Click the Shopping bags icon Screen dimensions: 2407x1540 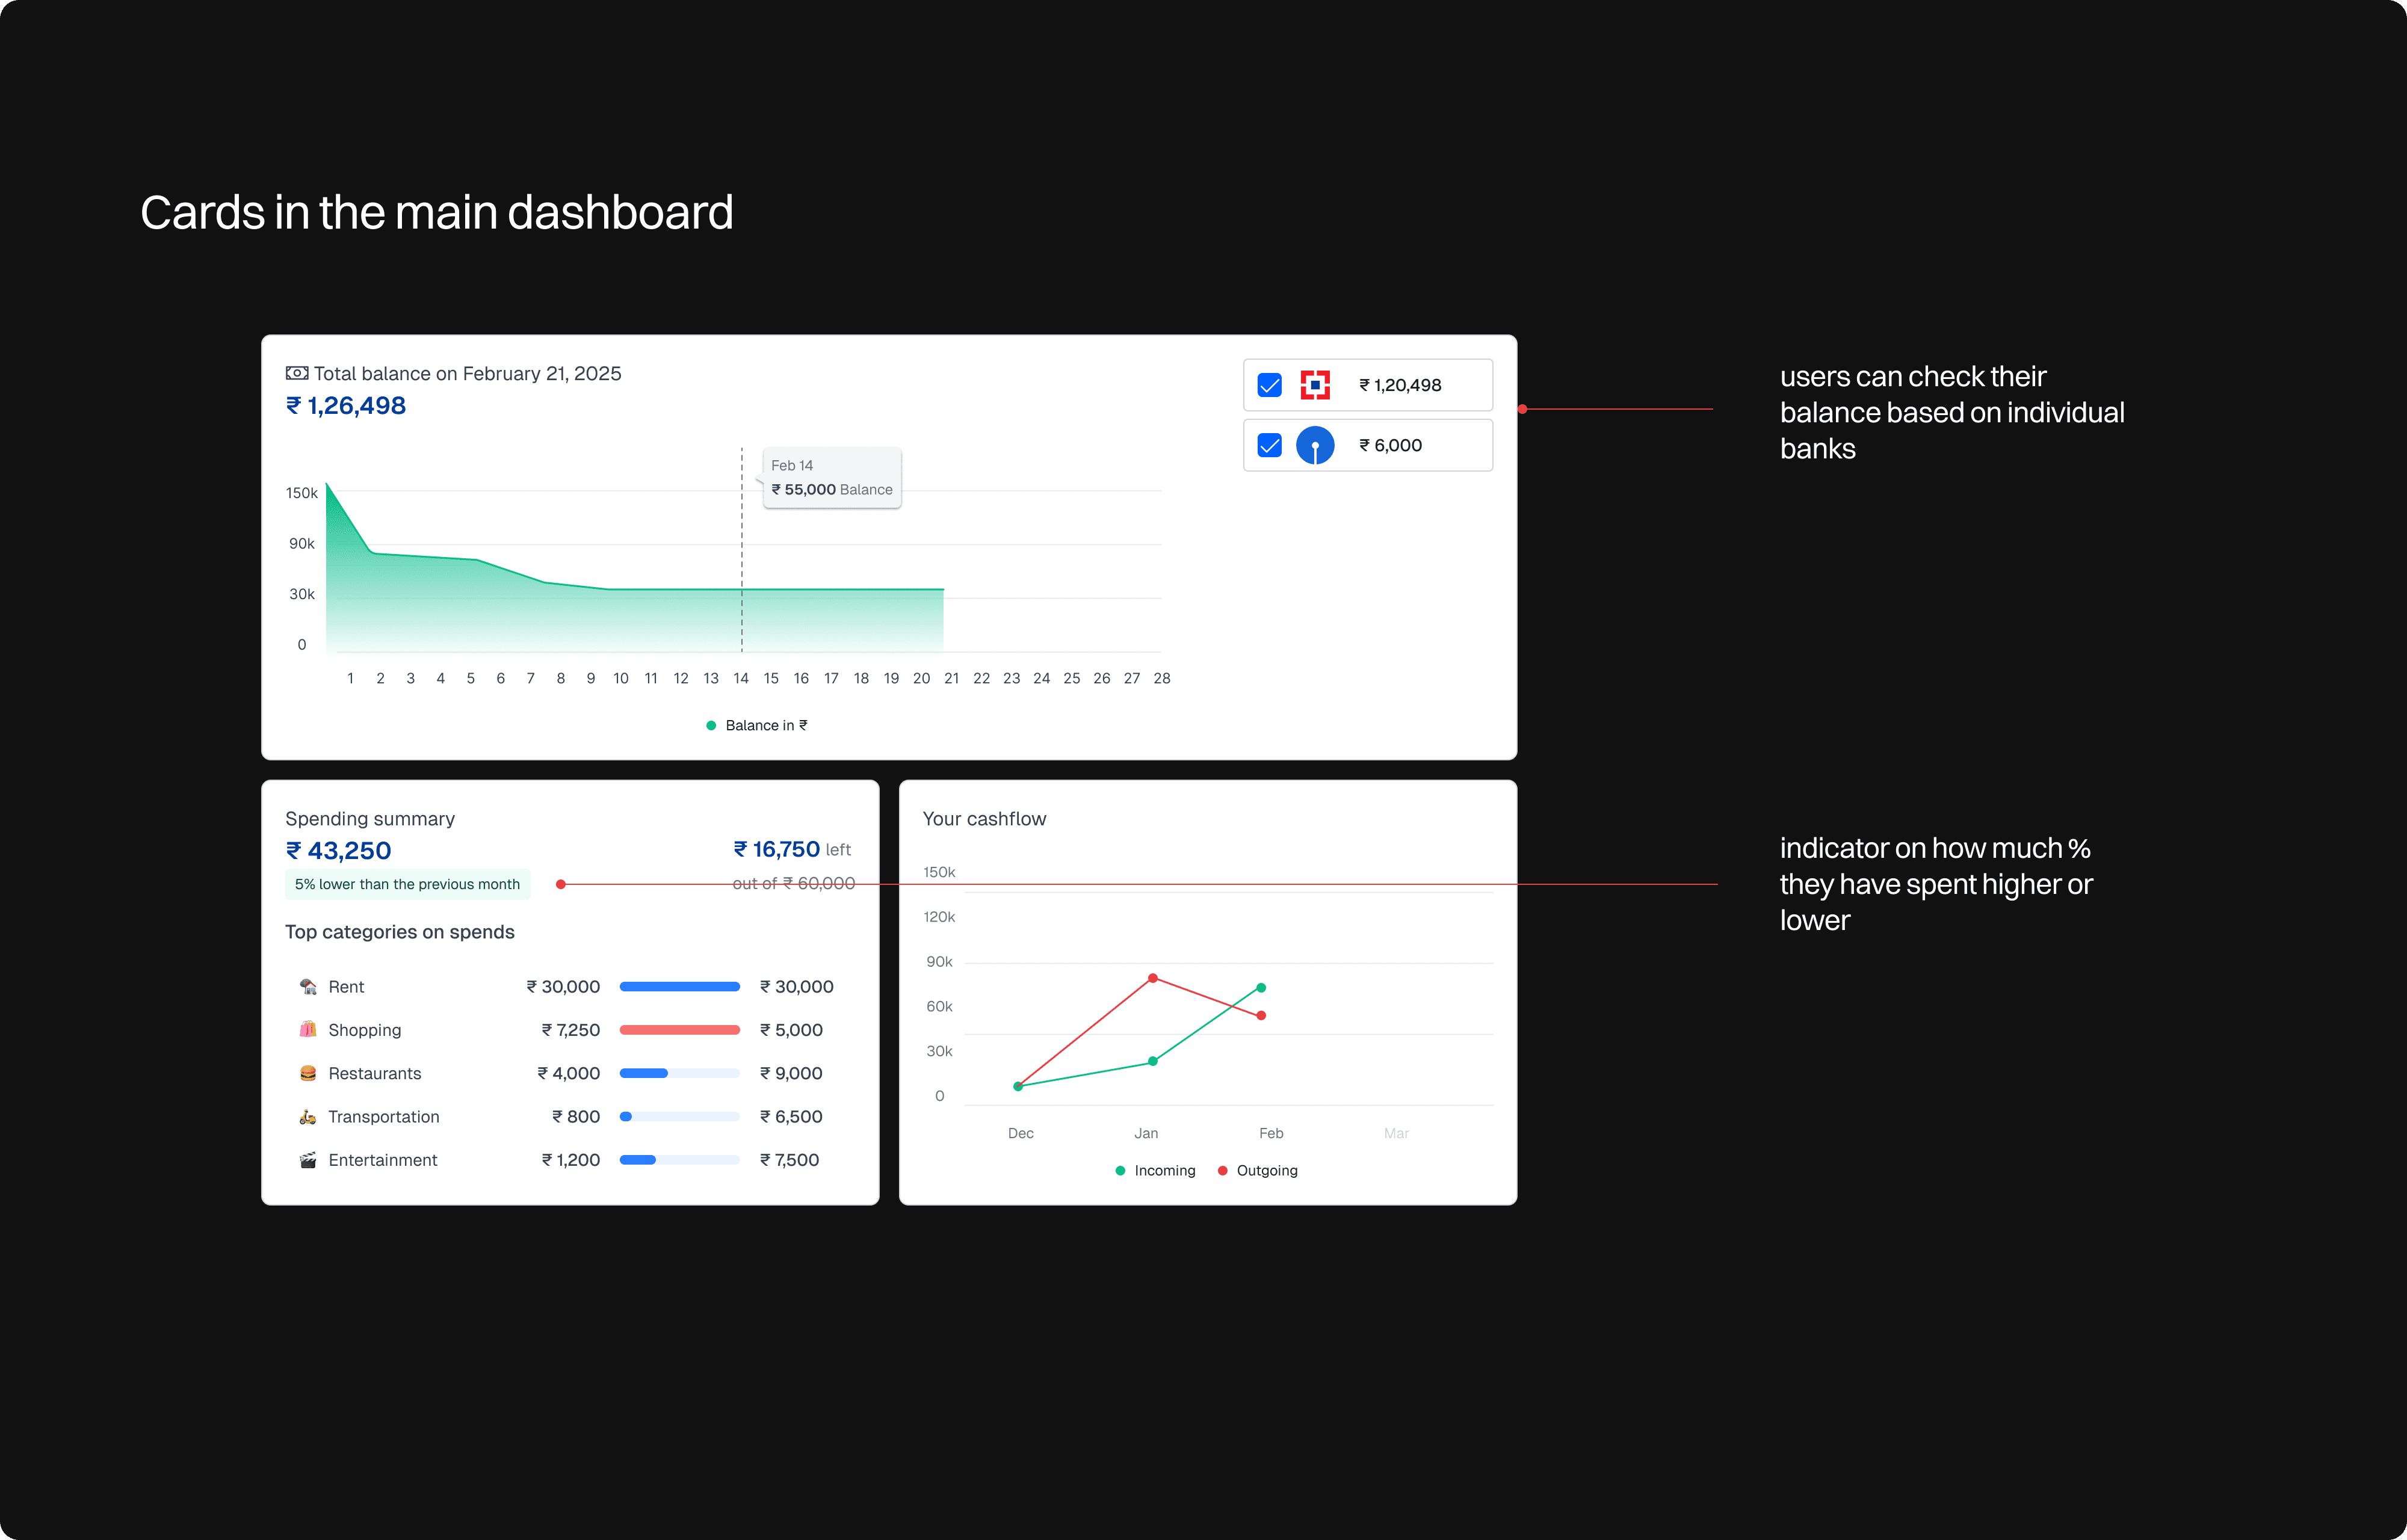(308, 1029)
